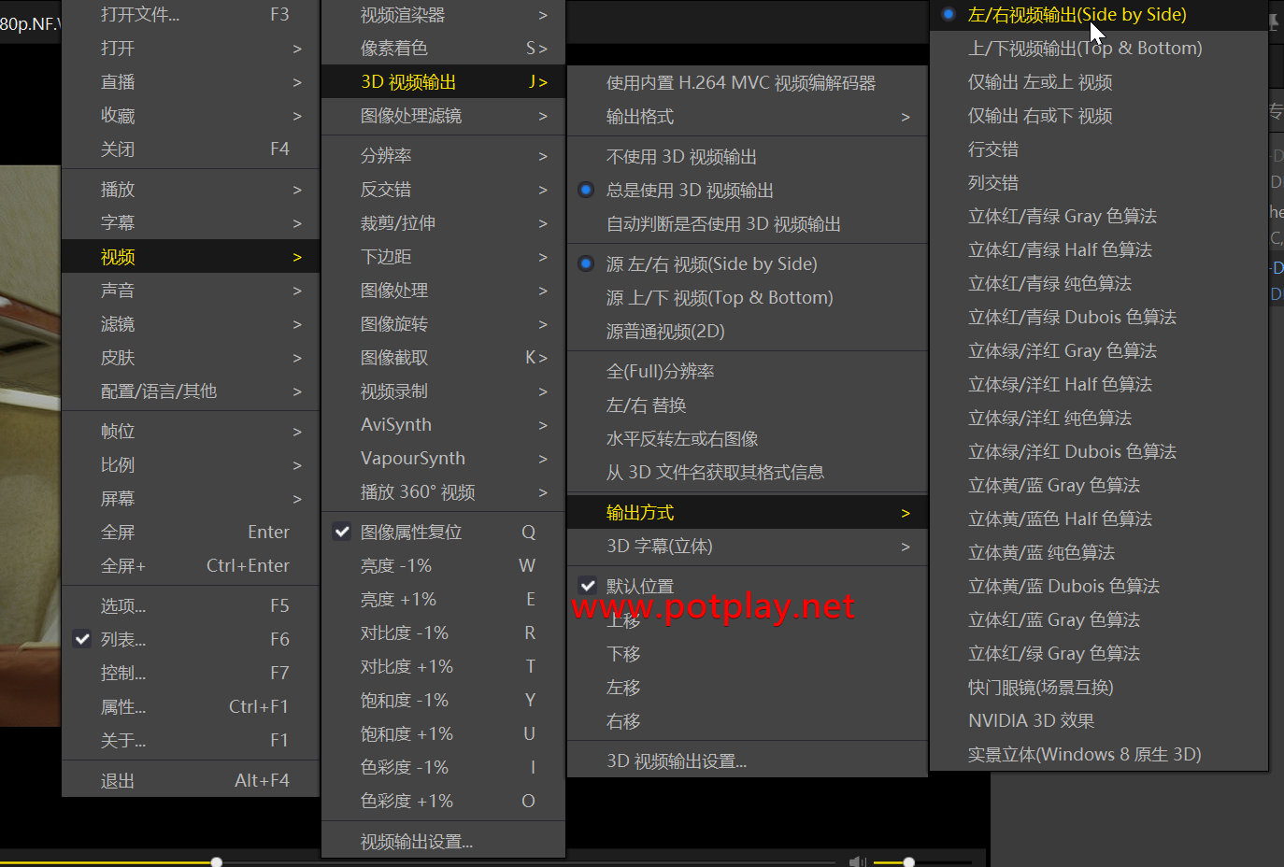Expand the 视频渲染器 submenu

(443, 15)
